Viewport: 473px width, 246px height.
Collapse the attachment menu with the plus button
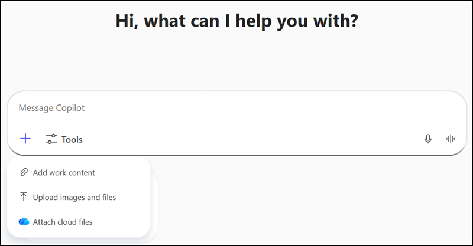(25, 139)
